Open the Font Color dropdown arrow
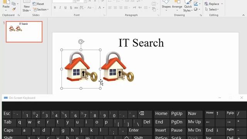Screen dimensions: 247x139 click(103, 8)
